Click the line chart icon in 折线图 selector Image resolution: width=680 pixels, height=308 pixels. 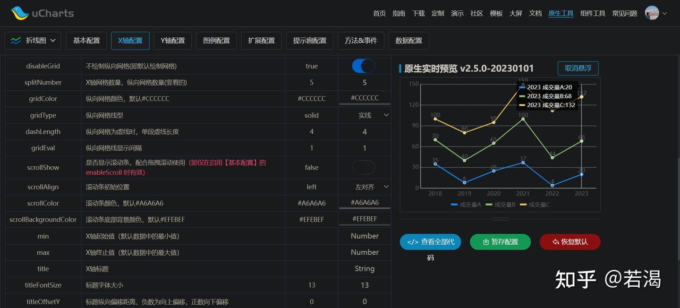click(x=16, y=41)
